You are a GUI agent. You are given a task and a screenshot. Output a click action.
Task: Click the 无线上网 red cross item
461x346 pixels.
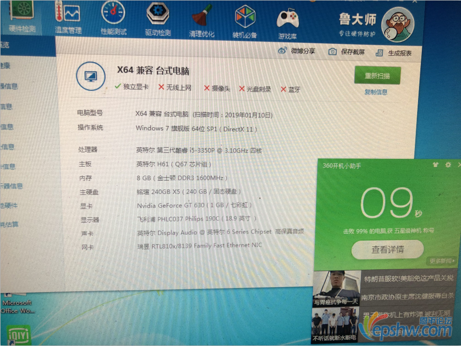(x=175, y=87)
